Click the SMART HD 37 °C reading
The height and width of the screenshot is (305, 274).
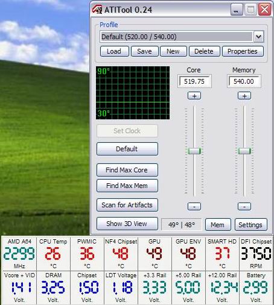[222, 254]
